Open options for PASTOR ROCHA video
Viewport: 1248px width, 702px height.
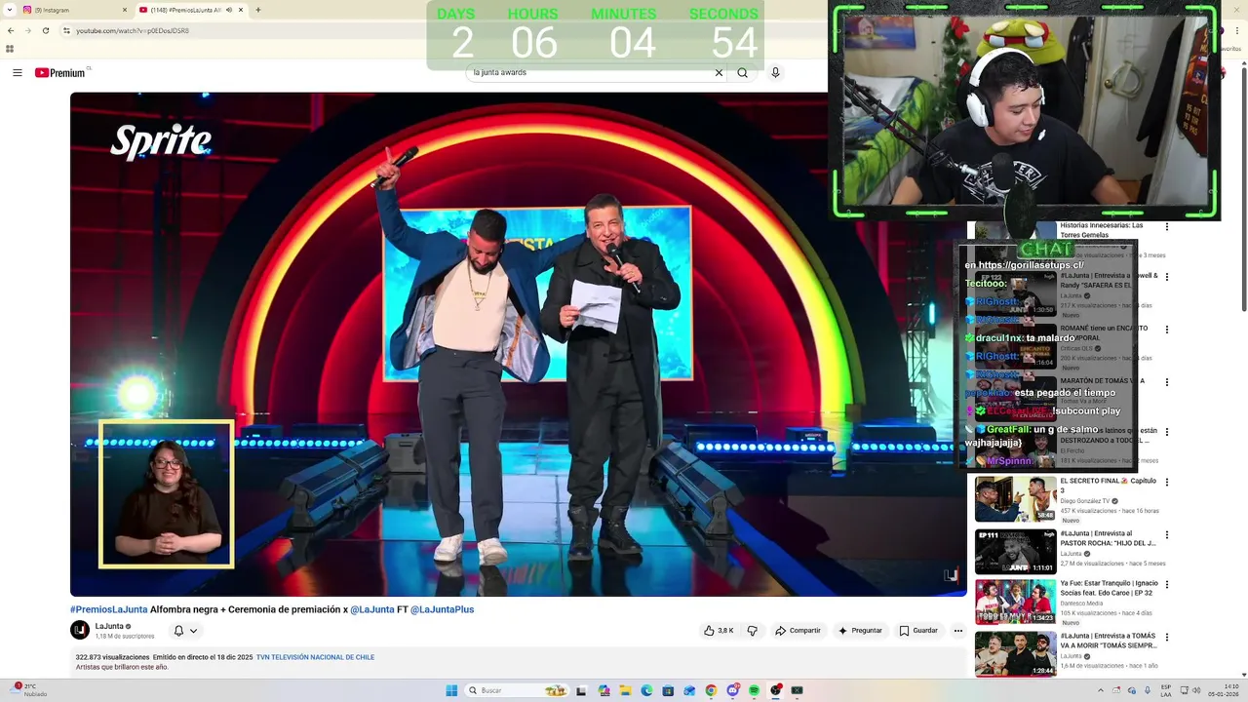pos(1167,534)
